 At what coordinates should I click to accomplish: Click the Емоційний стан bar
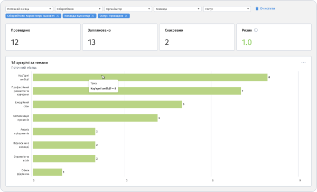pyautogui.click(x=107, y=104)
